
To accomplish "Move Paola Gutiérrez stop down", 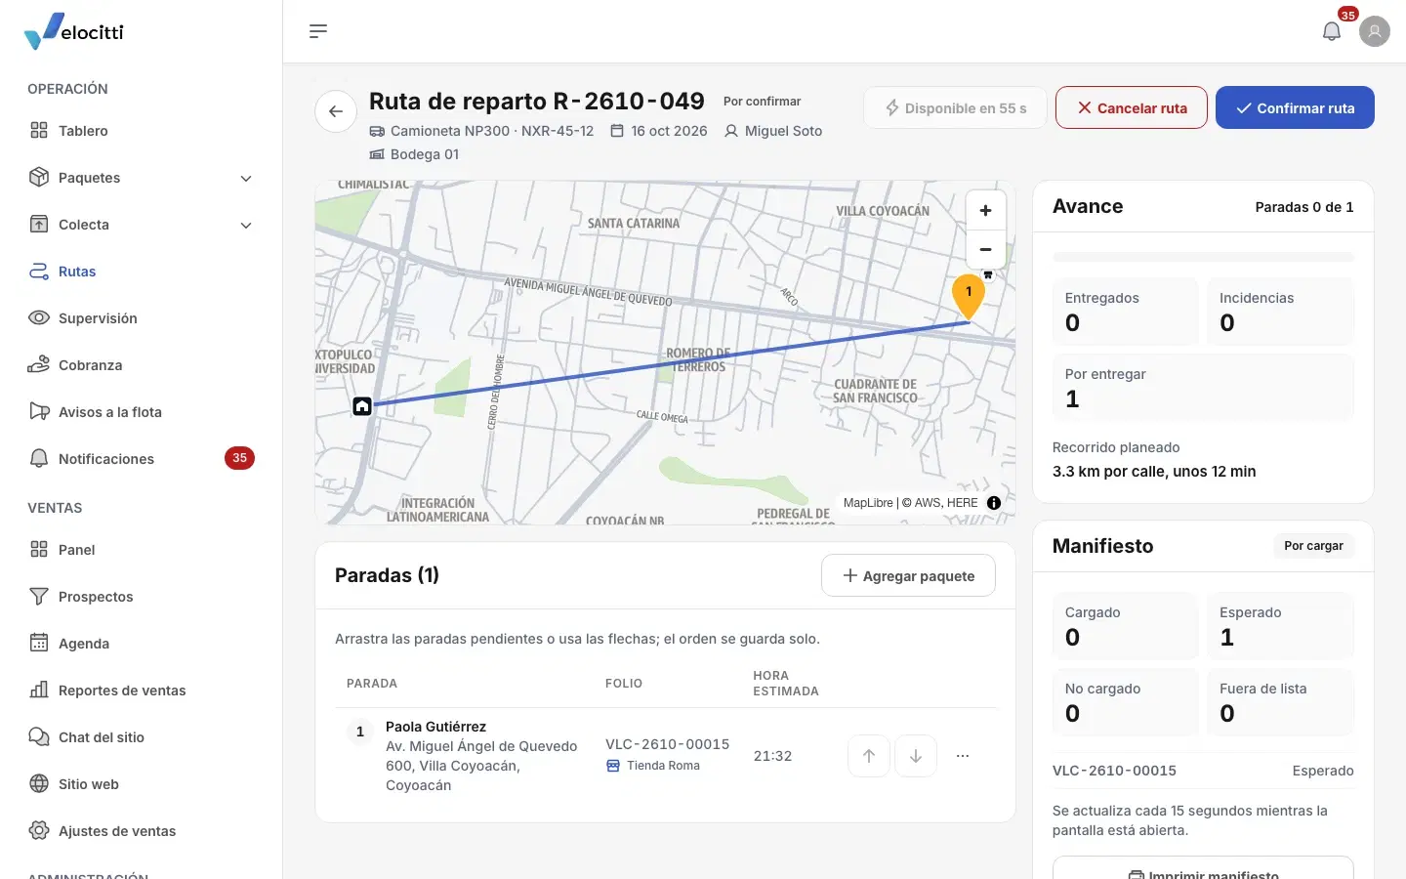I will pyautogui.click(x=916, y=756).
